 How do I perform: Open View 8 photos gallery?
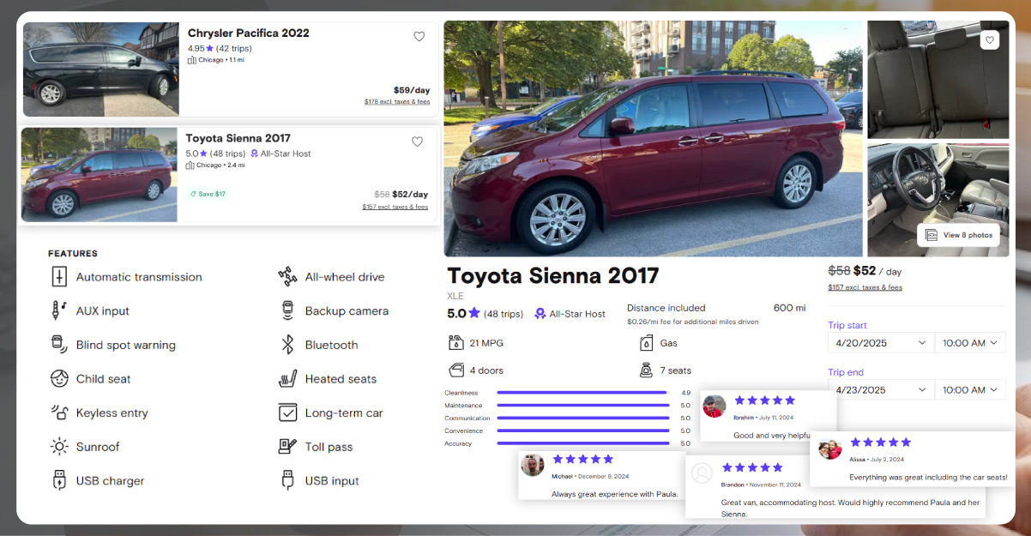[x=958, y=235]
